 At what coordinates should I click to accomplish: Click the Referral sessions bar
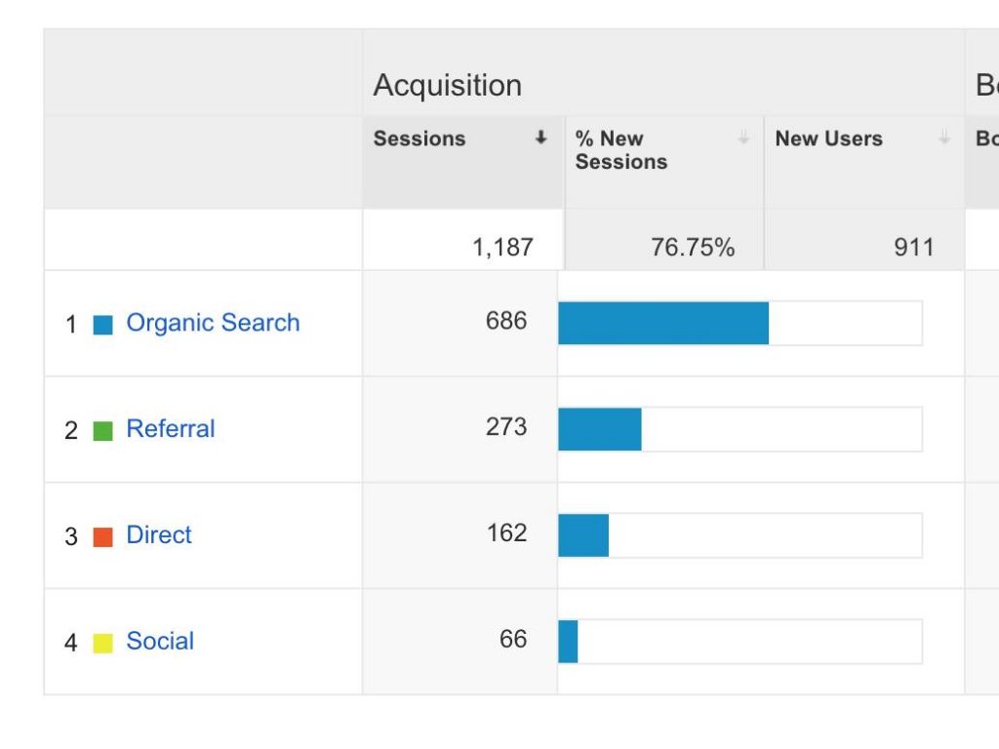[x=600, y=429]
